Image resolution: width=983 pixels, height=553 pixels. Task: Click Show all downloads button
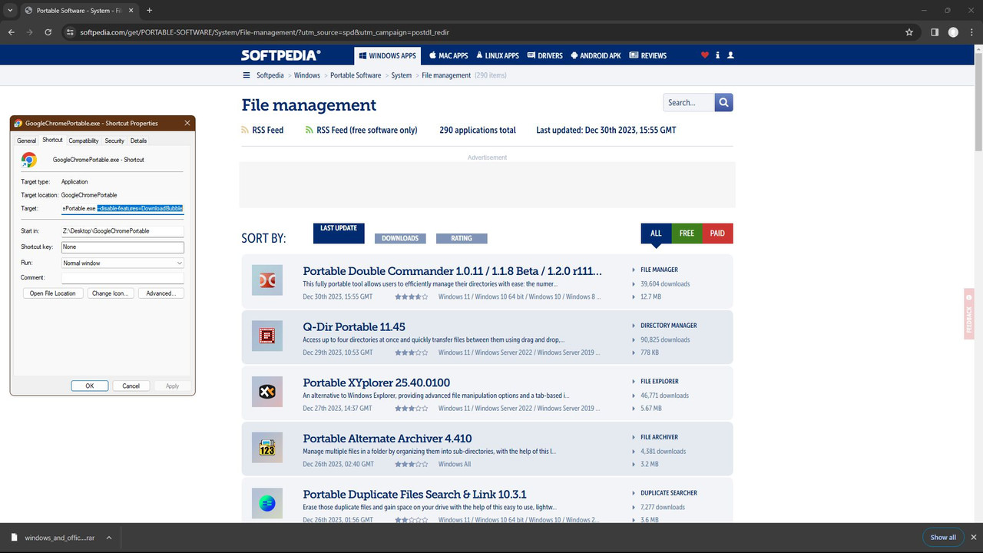click(943, 537)
